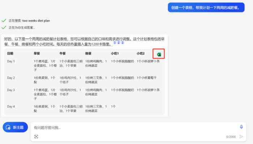Click the 早餐 column header
The width and height of the screenshot is (253, 144).
[x=37, y=54]
